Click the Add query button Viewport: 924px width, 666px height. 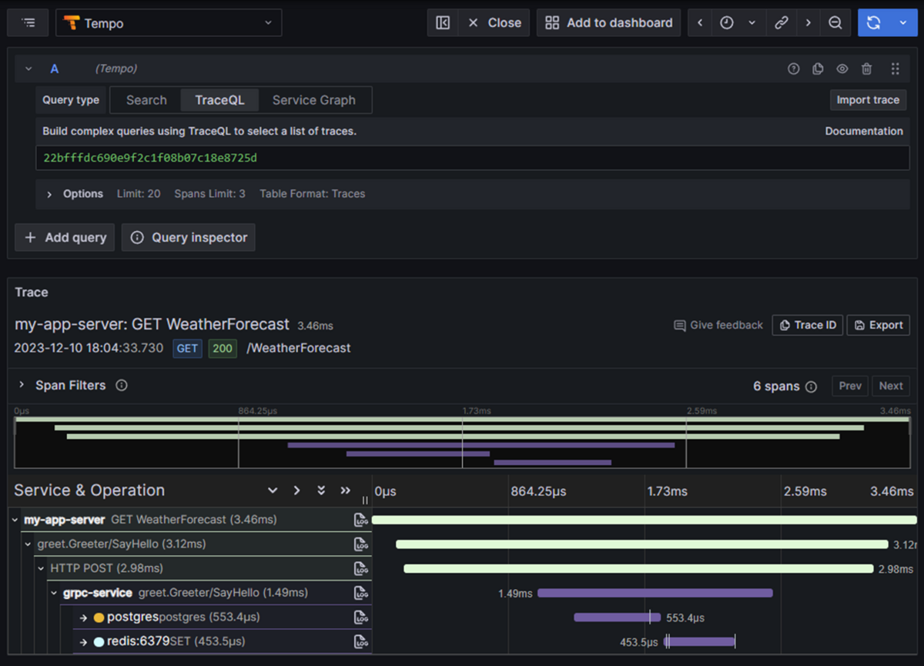pos(65,237)
